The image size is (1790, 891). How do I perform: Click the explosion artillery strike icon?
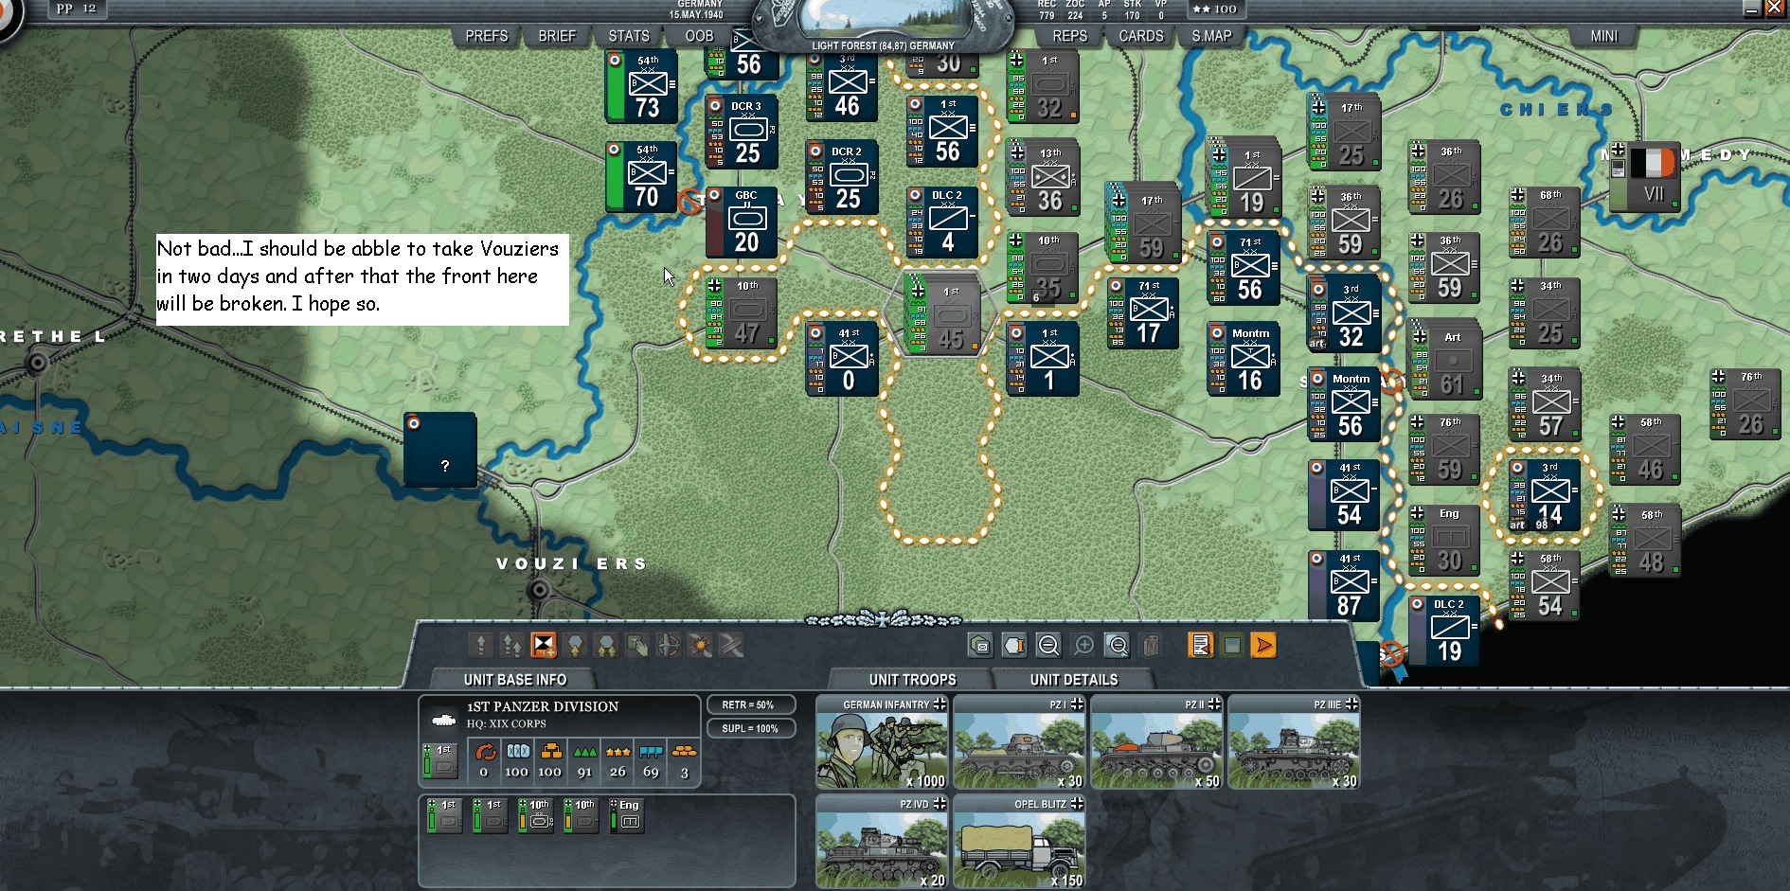700,646
